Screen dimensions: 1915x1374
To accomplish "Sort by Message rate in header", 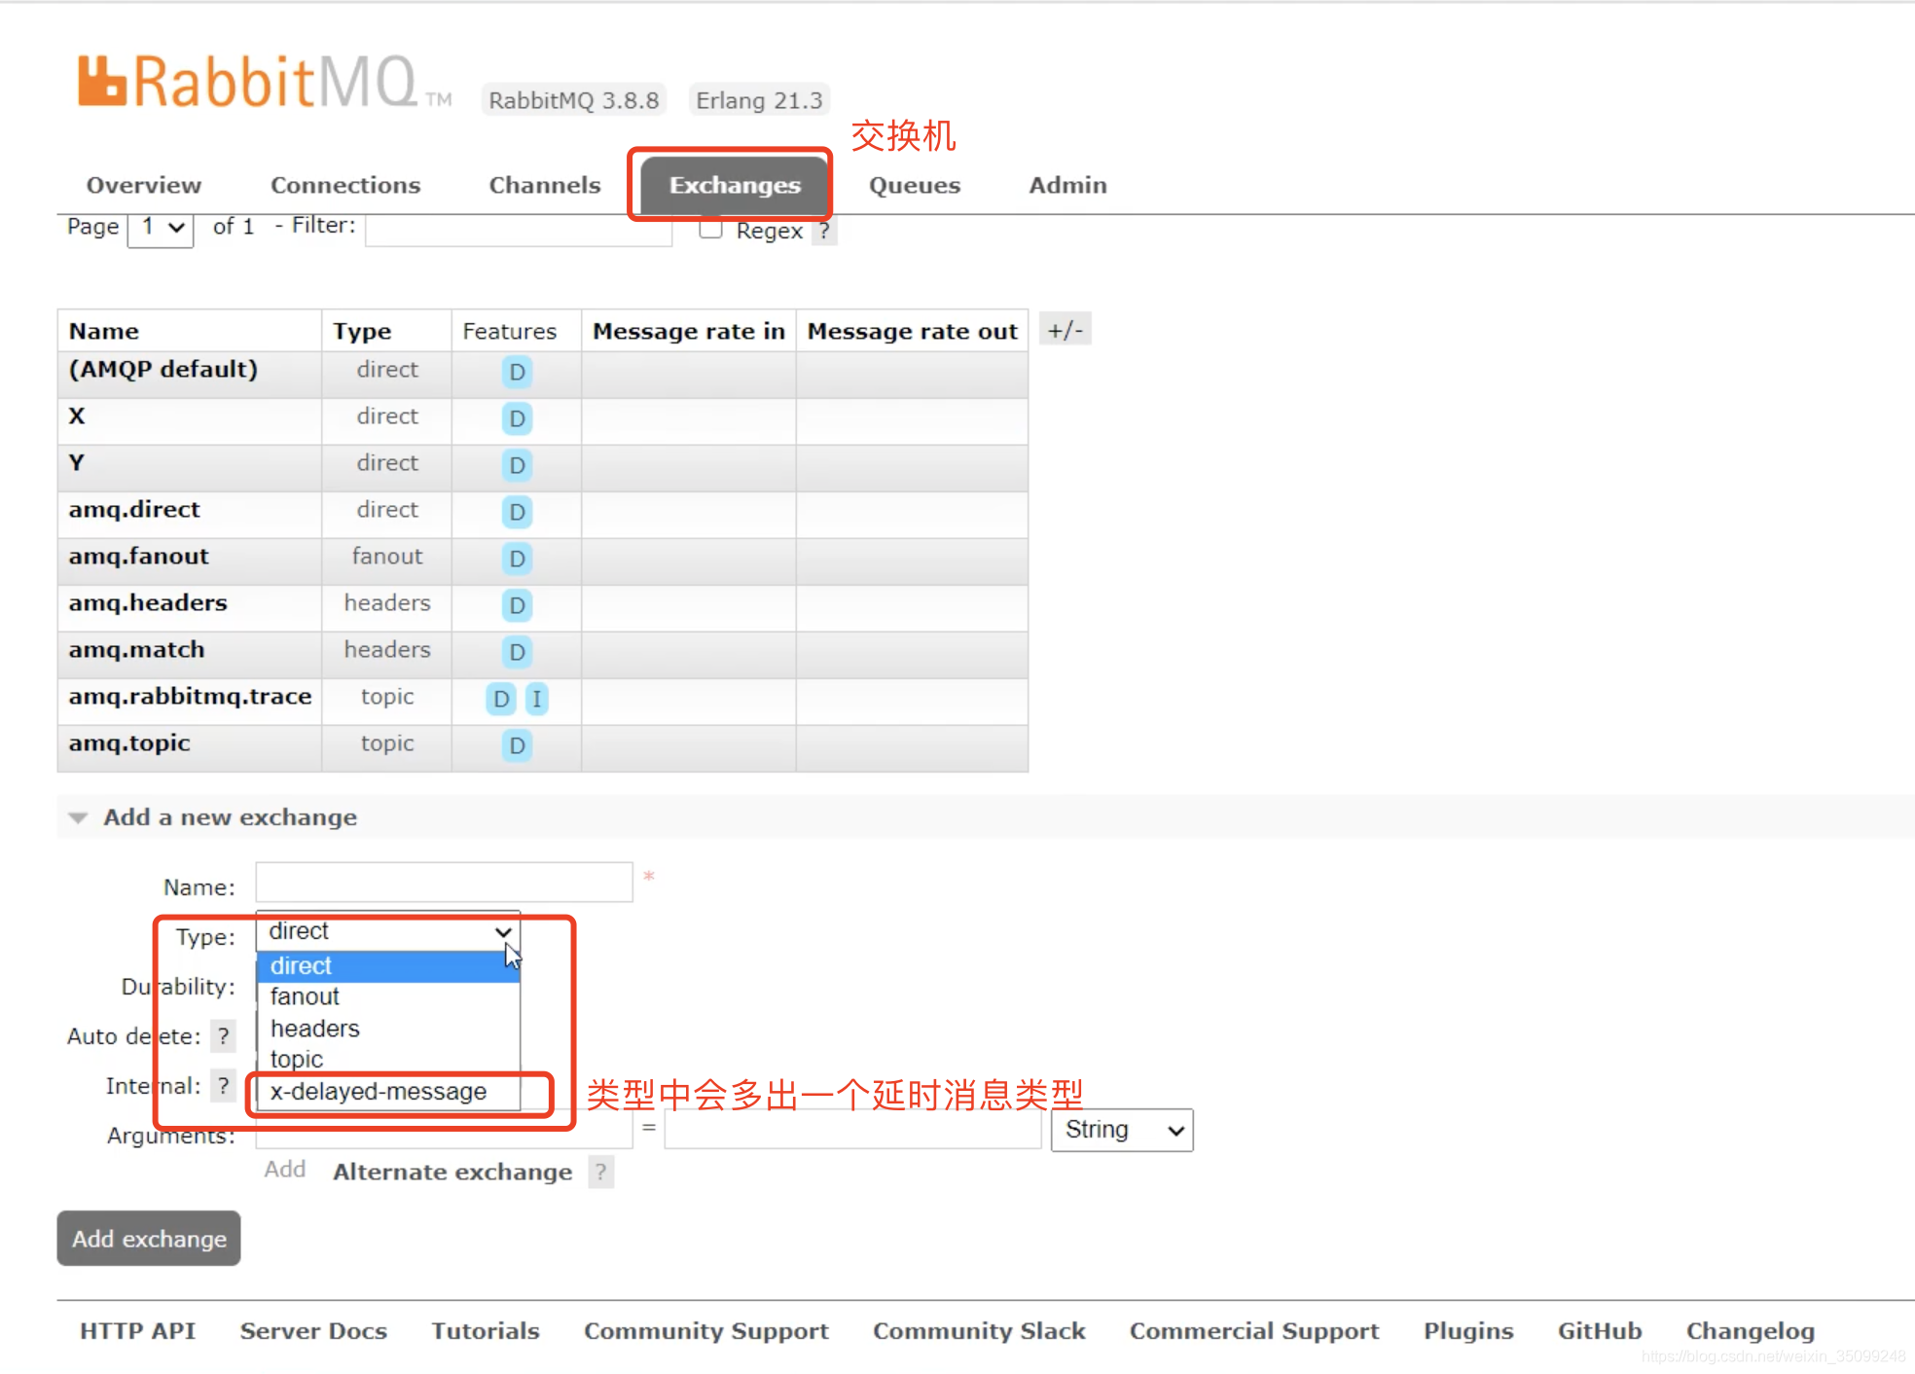I will 689,332.
